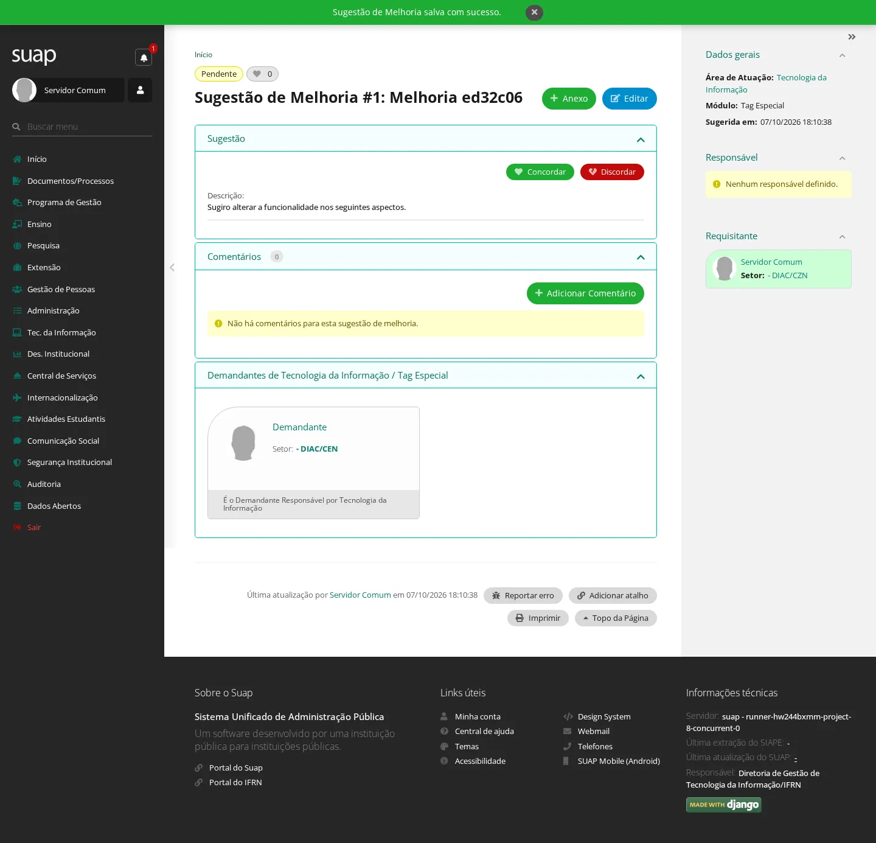Image resolution: width=876 pixels, height=843 pixels.
Task: Collapse the Dados gerais panel
Action: (843, 55)
